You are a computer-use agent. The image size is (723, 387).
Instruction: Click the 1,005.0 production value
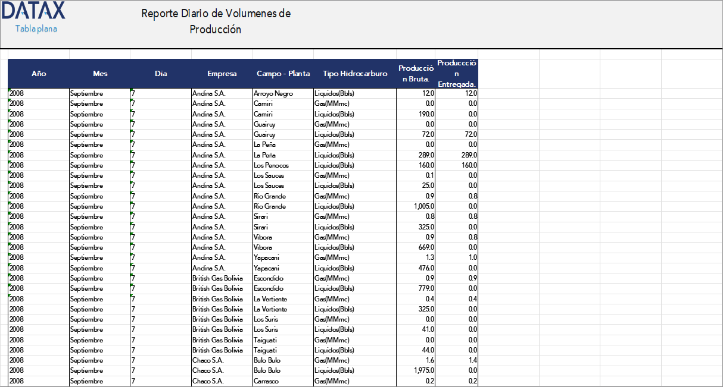click(x=423, y=206)
